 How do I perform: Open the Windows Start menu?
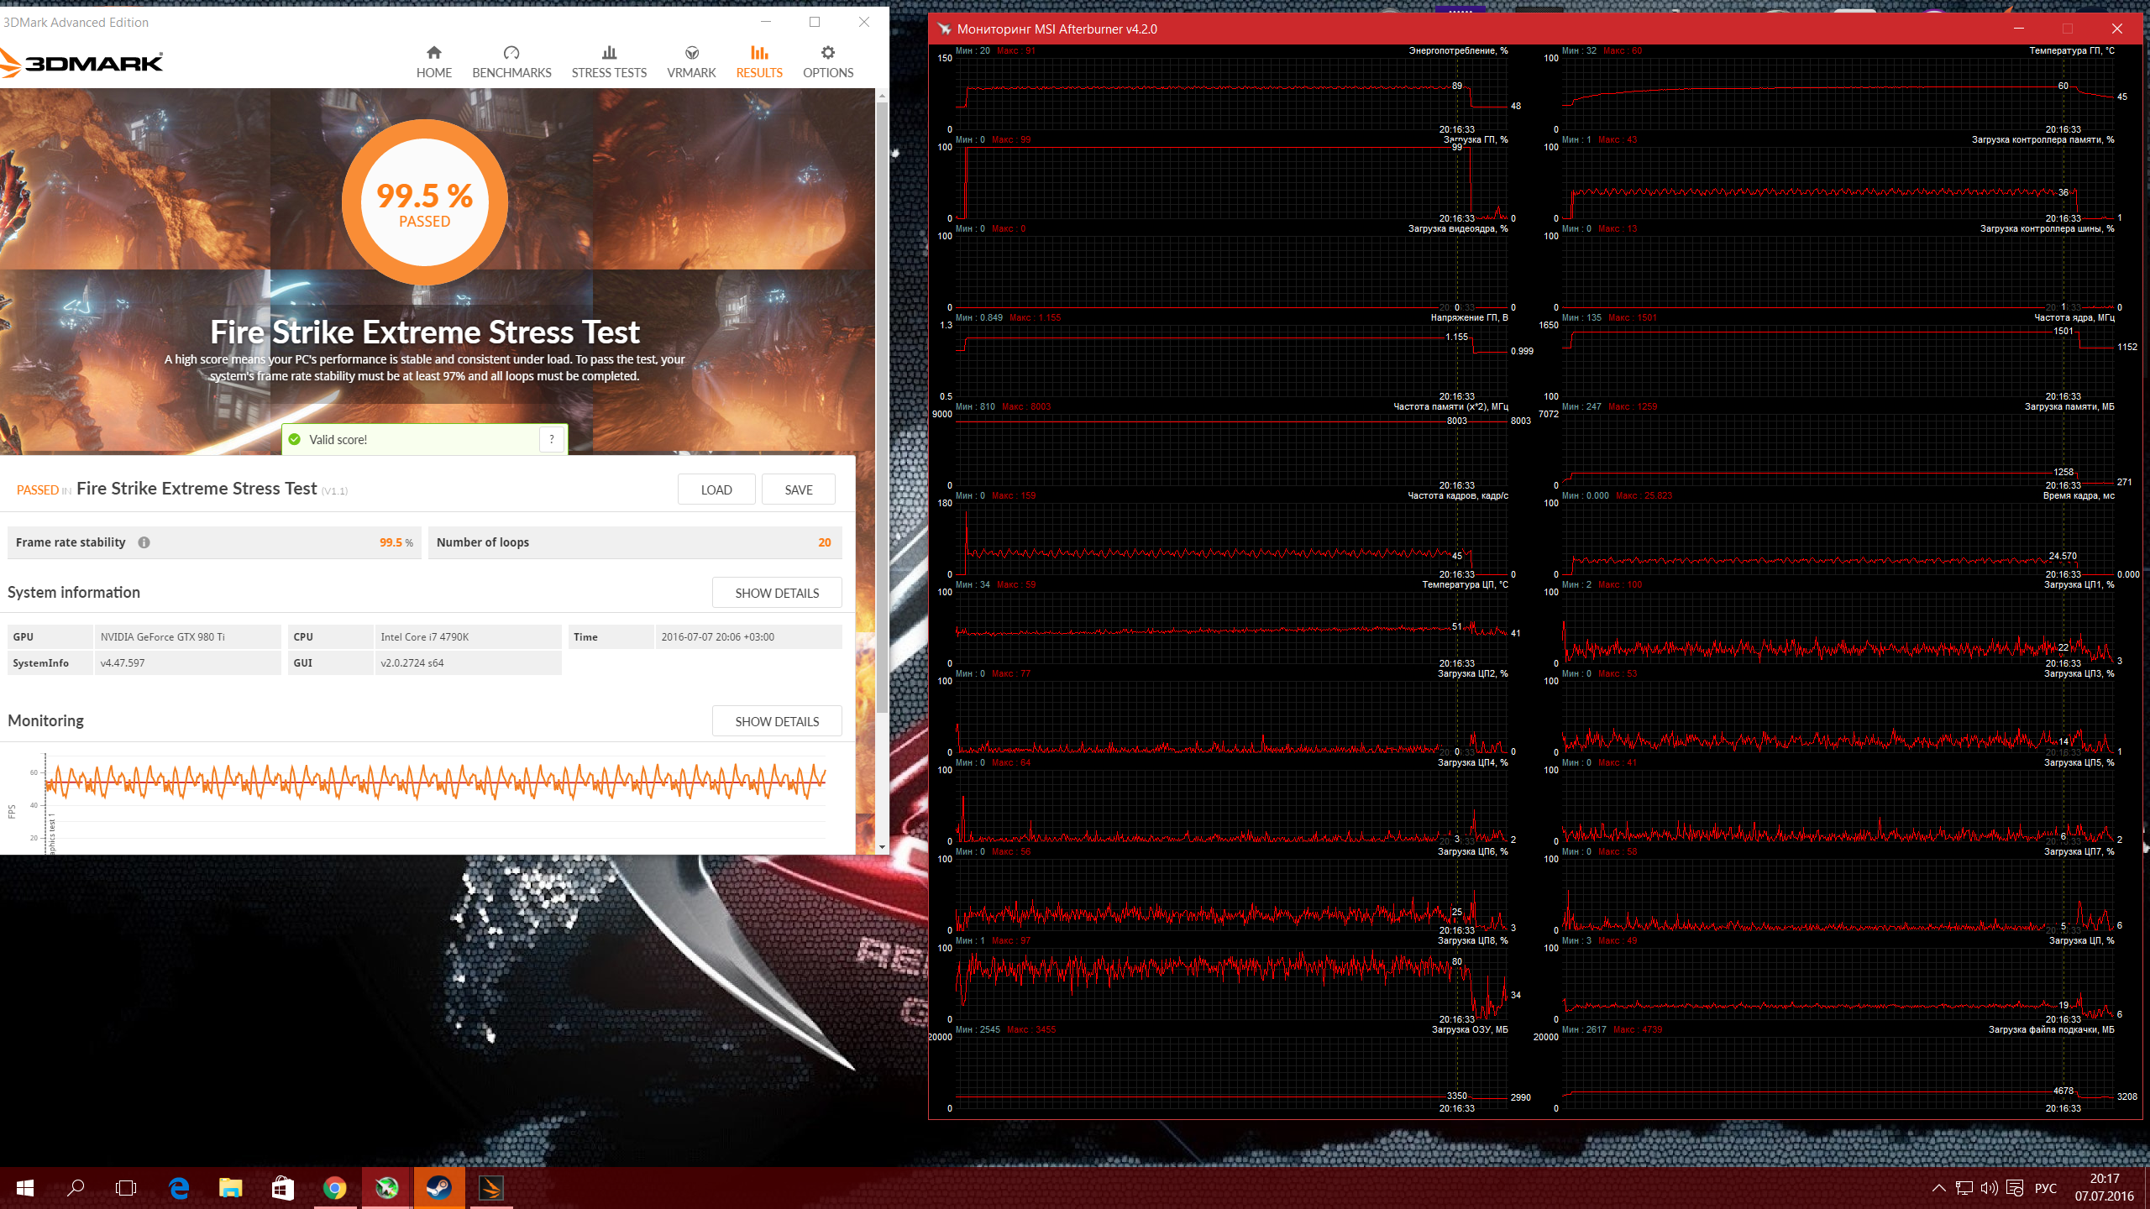(x=25, y=1187)
